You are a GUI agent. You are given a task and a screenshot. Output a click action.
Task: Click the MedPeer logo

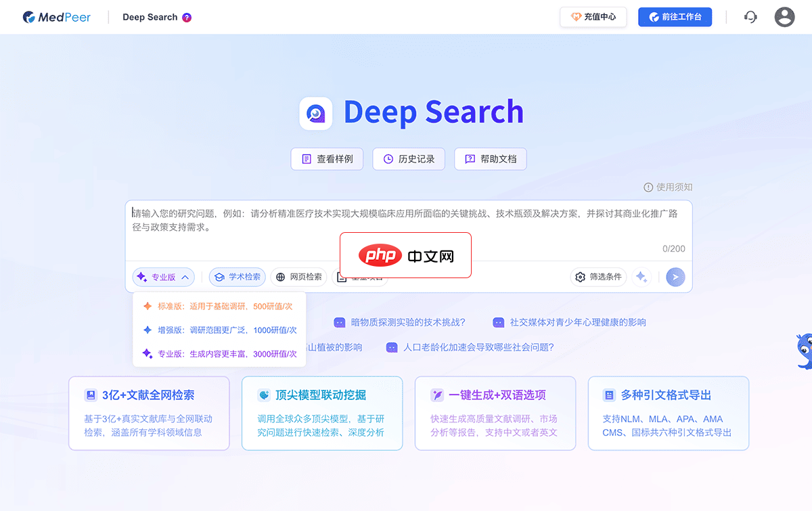pos(57,17)
